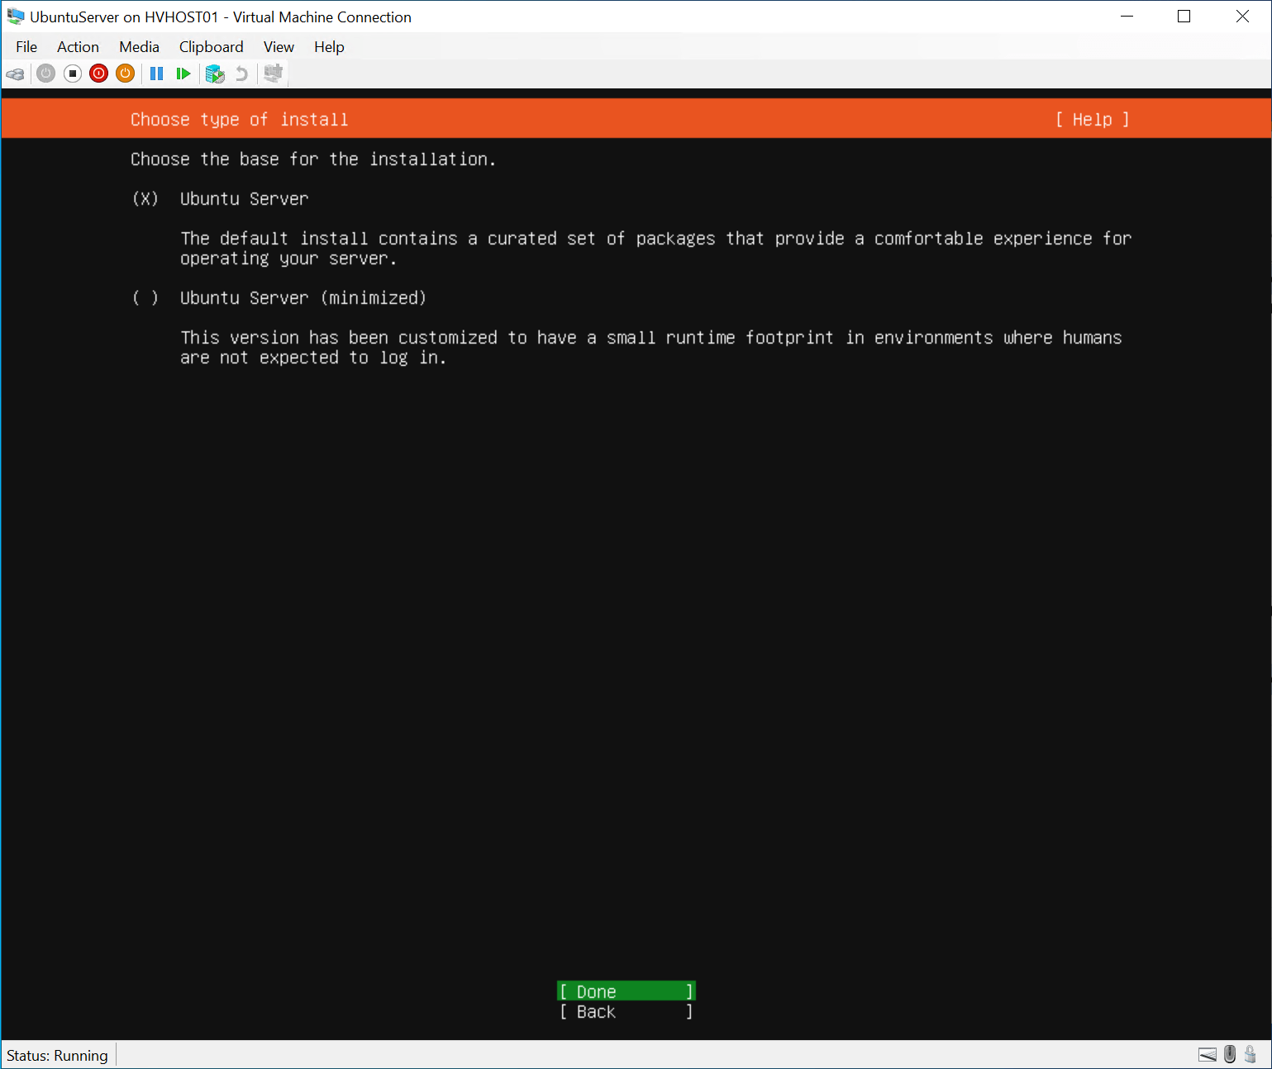
Task: Select Ubuntu Server (minimized) radio option
Action: [145, 298]
